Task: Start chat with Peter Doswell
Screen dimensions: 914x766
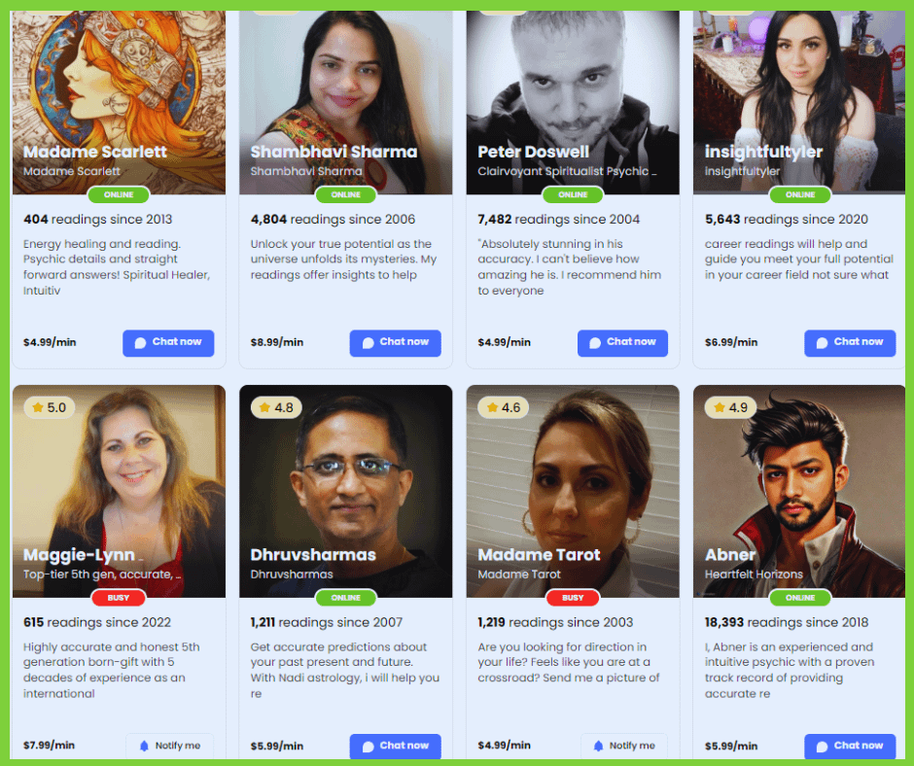Action: (x=622, y=343)
